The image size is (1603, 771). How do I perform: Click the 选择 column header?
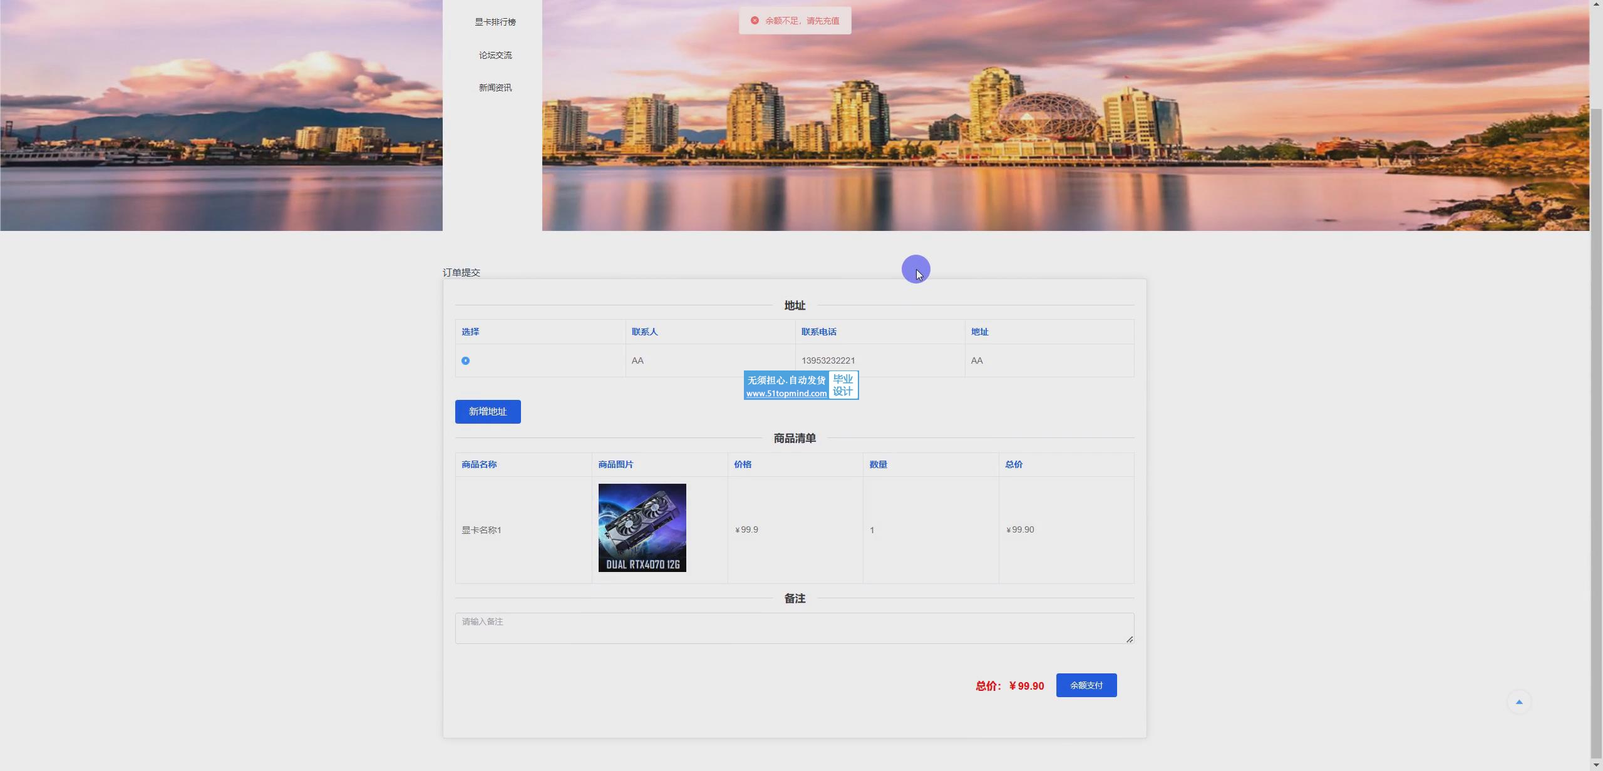[470, 332]
